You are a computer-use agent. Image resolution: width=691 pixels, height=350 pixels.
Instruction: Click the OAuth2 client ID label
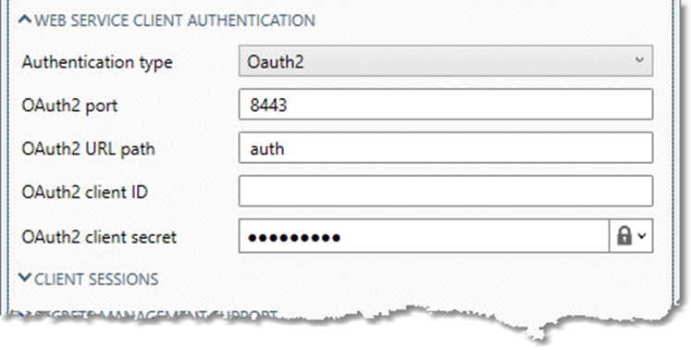point(84,192)
